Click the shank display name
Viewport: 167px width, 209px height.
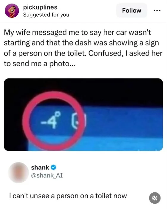40,167
